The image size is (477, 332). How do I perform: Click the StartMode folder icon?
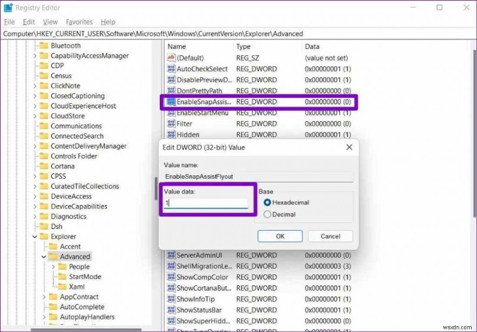click(63, 277)
